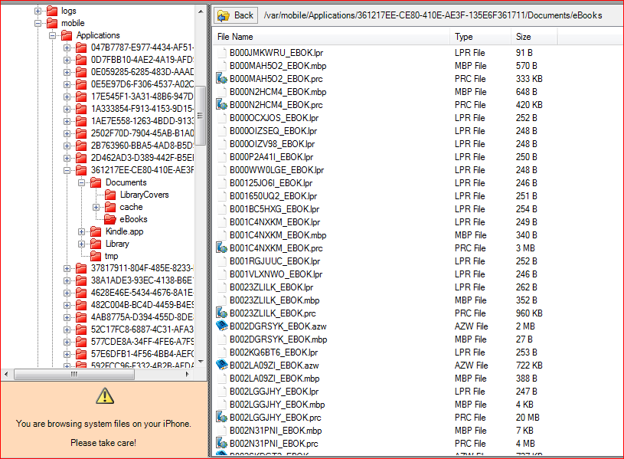Select folder 37817911-804F-485E in tree
624x459 pixels.
142,268
